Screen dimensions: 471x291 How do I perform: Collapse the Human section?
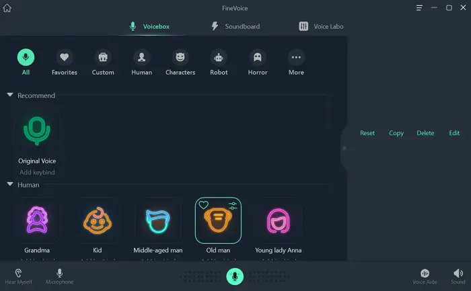tap(10, 184)
